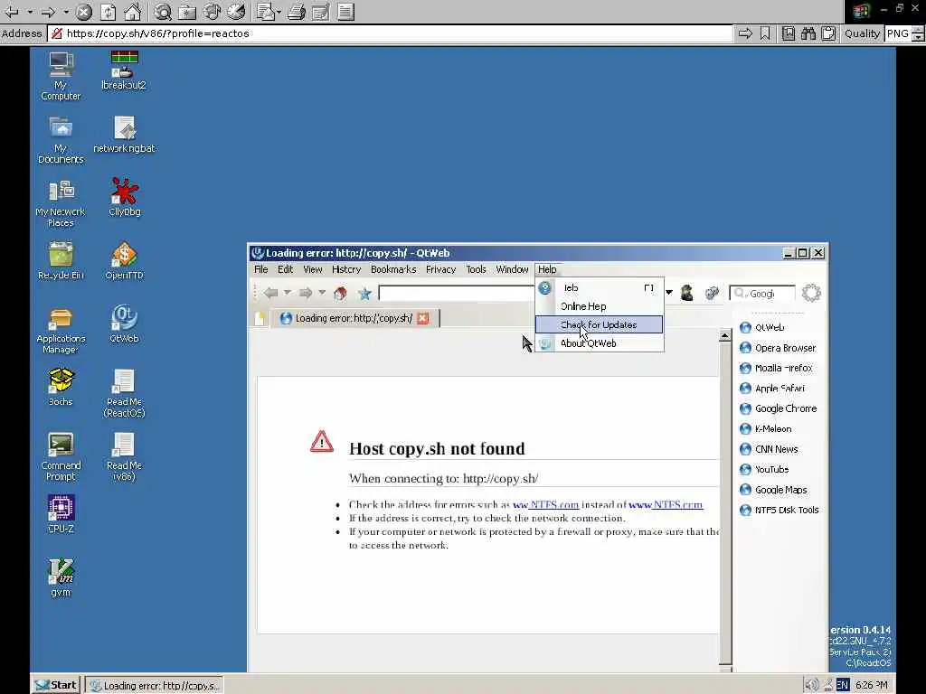This screenshot has height=694, width=926.
Task: Click the QtWeb Google search box
Action: click(762, 293)
